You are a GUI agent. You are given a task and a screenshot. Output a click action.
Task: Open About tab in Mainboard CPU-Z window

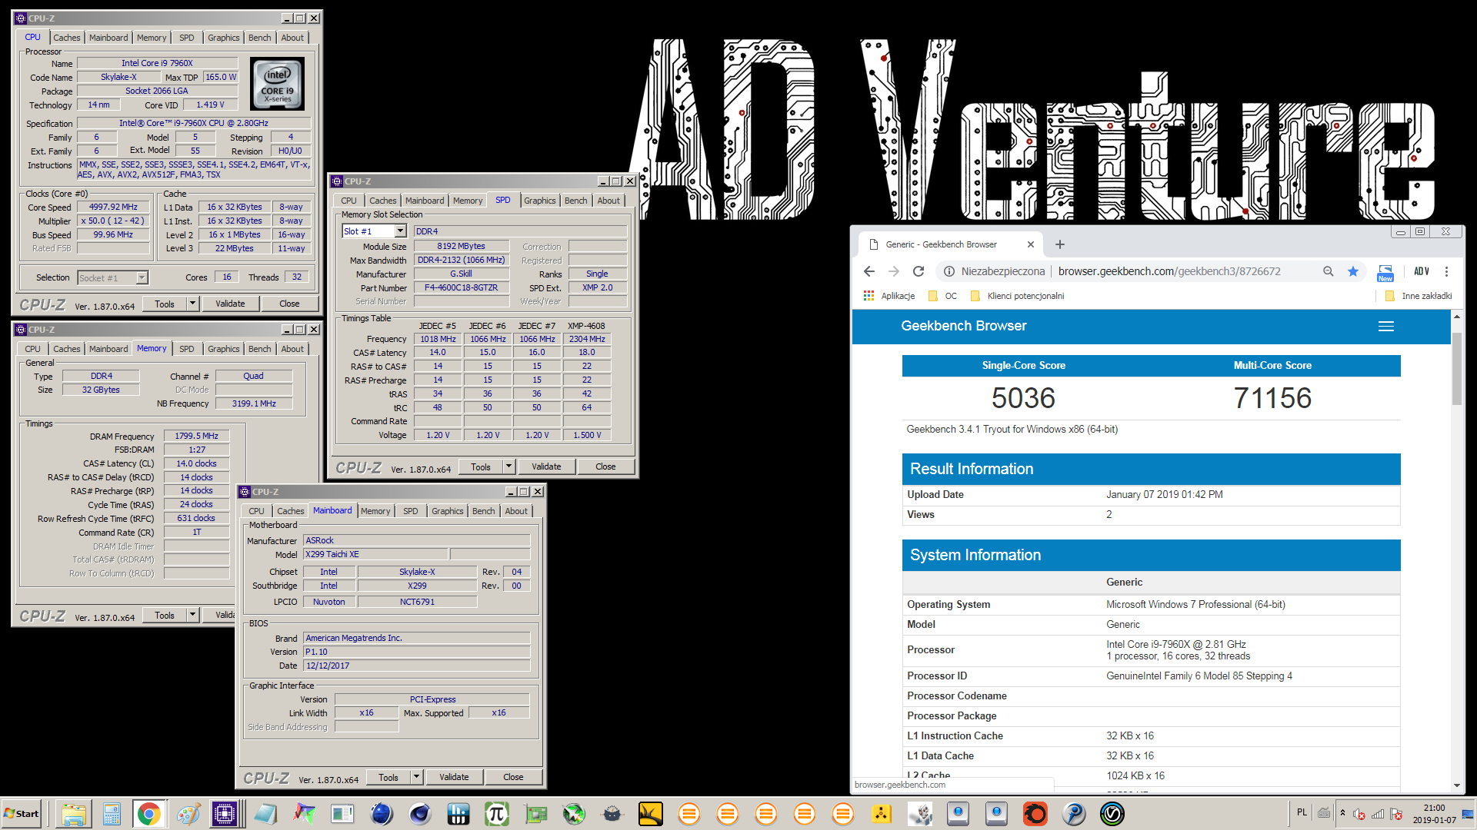516,511
